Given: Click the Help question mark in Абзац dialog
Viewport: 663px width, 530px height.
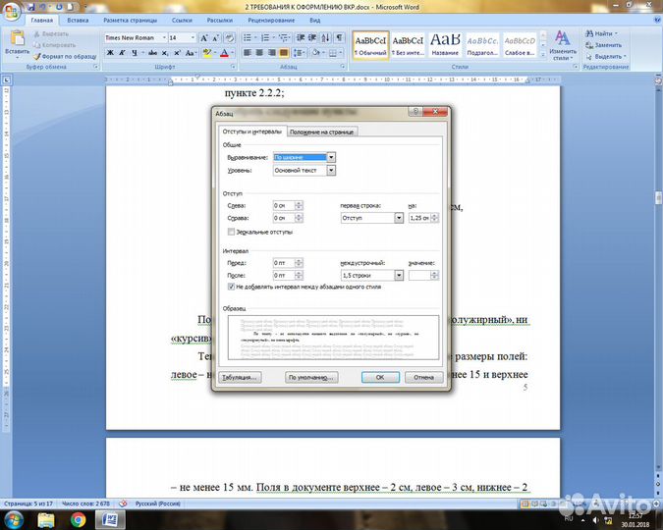Looking at the screenshot, I should coord(417,114).
